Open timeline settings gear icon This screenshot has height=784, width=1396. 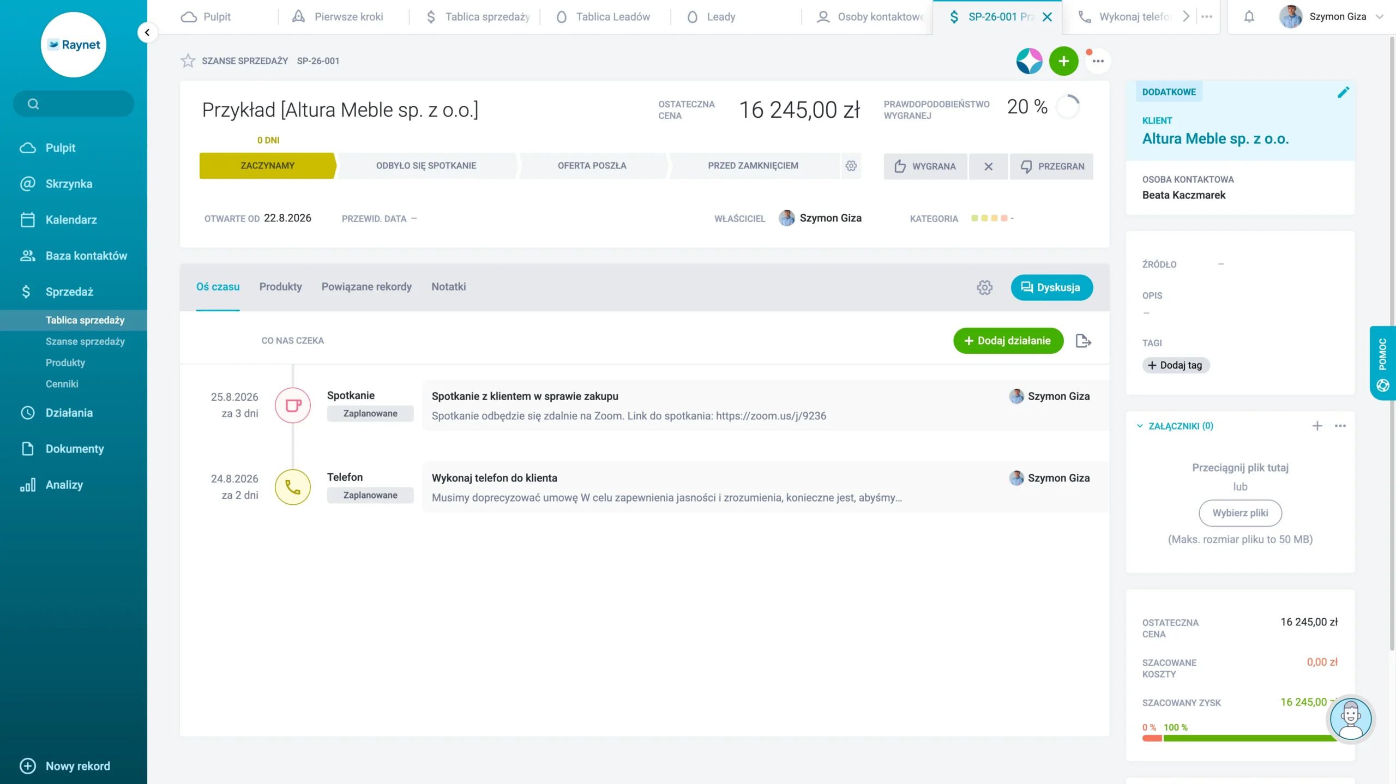[x=984, y=287]
